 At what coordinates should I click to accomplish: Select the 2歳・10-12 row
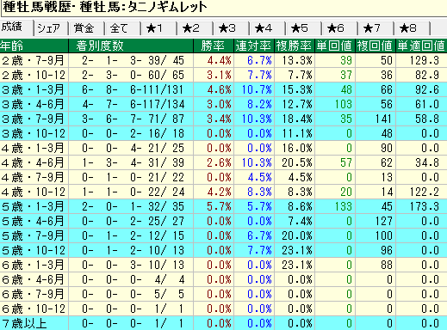pos(223,75)
